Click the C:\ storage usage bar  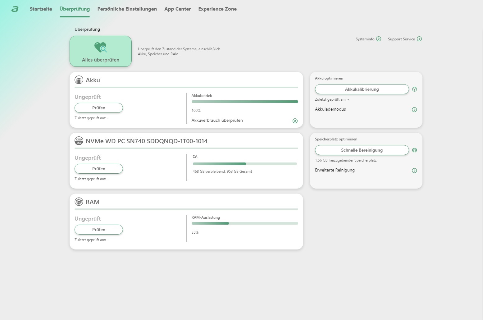point(244,164)
